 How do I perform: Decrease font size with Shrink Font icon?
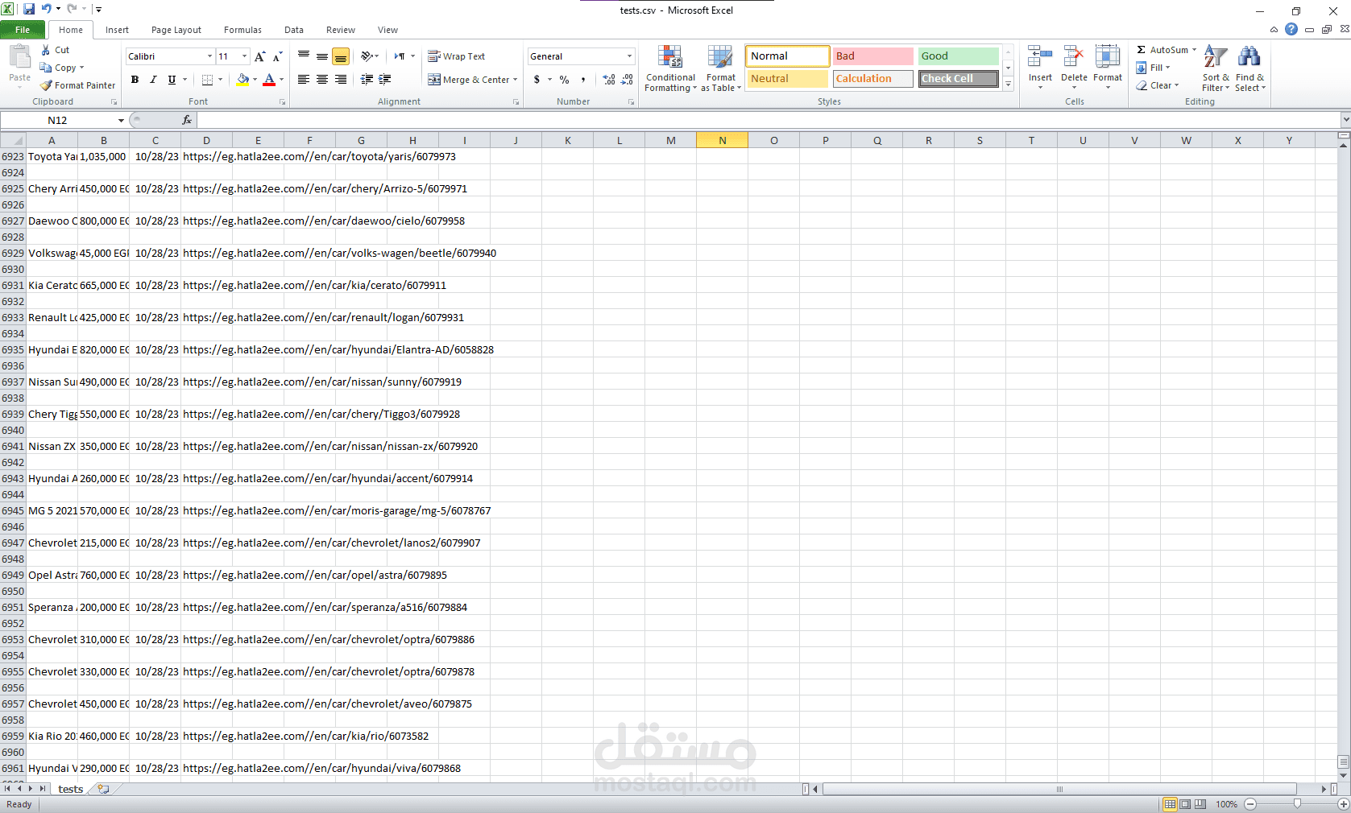[277, 56]
